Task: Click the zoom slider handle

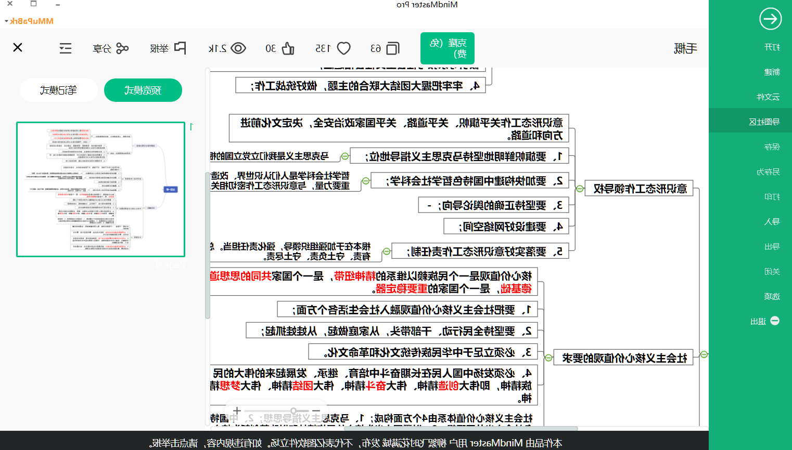Action: [293, 411]
